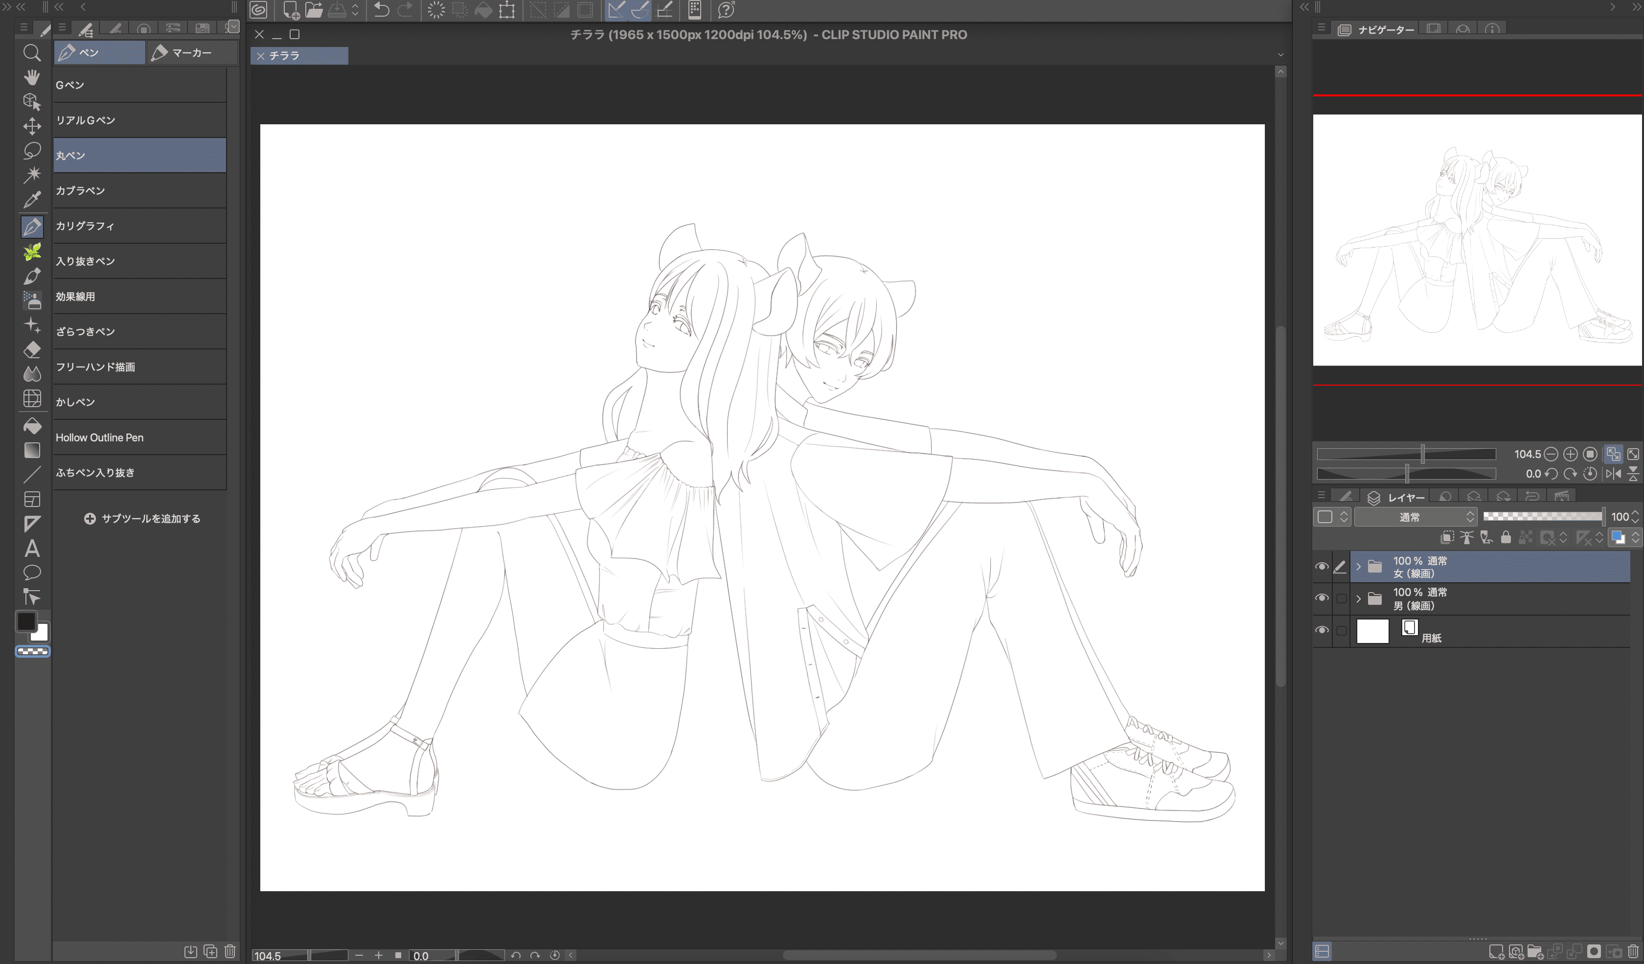
Task: Choose the Hand move tool
Action: [31, 77]
